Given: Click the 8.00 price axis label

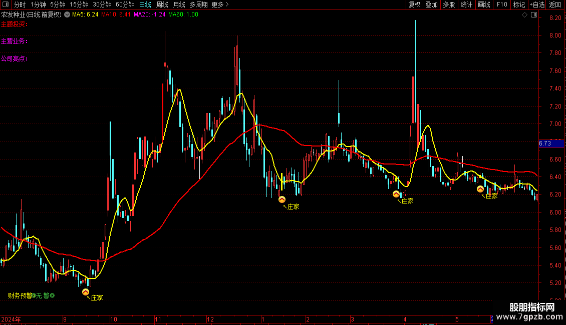Looking at the screenshot, I should point(555,35).
